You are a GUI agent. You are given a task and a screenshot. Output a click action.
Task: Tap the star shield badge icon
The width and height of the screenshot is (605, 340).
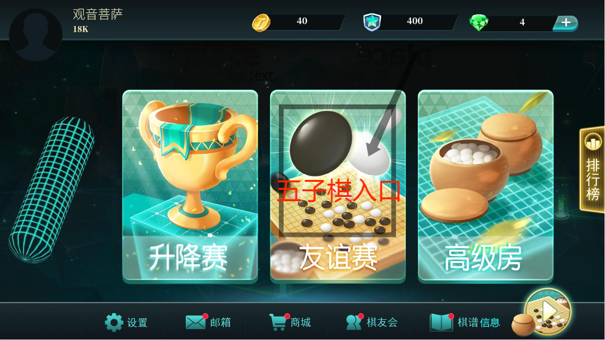(x=372, y=22)
